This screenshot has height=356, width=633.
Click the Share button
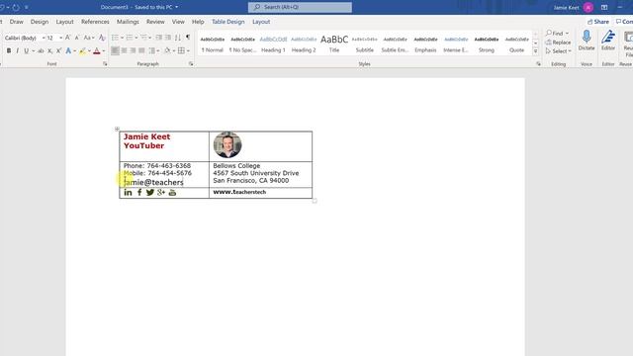(598, 22)
